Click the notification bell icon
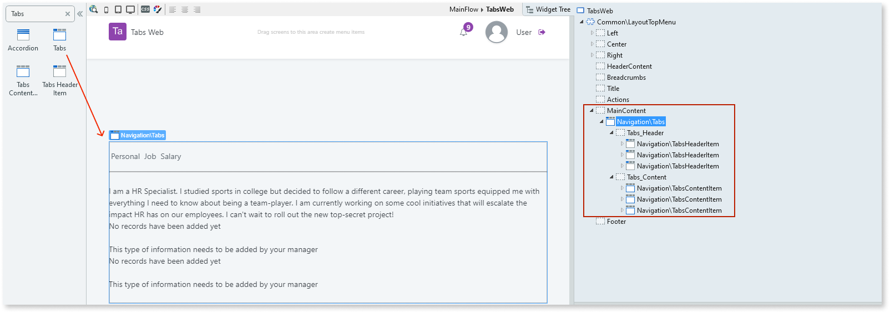Image resolution: width=890 pixels, height=313 pixels. [463, 32]
